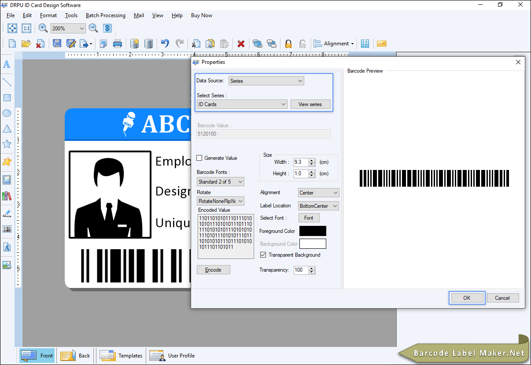
Task: Open the Format menu
Action: pyautogui.click(x=48, y=15)
